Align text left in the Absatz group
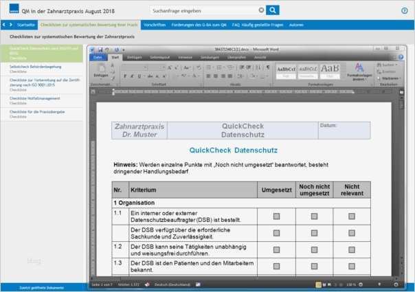Image resolution: width=415 pixels, height=292 pixels. tap(208, 76)
